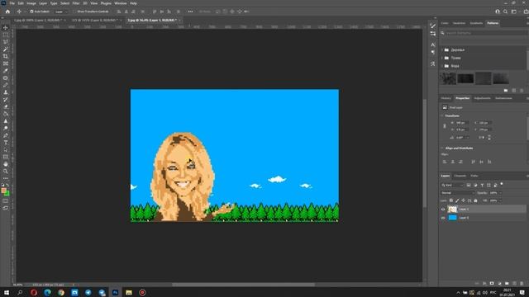Image resolution: width=529 pixels, height=297 pixels.
Task: Select the Eyedropper tool
Action: tap(6, 71)
